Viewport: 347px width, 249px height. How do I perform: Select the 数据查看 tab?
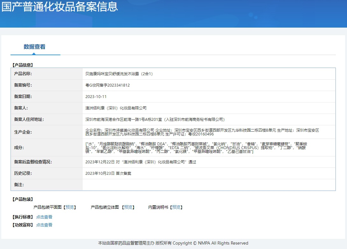[x=34, y=47]
